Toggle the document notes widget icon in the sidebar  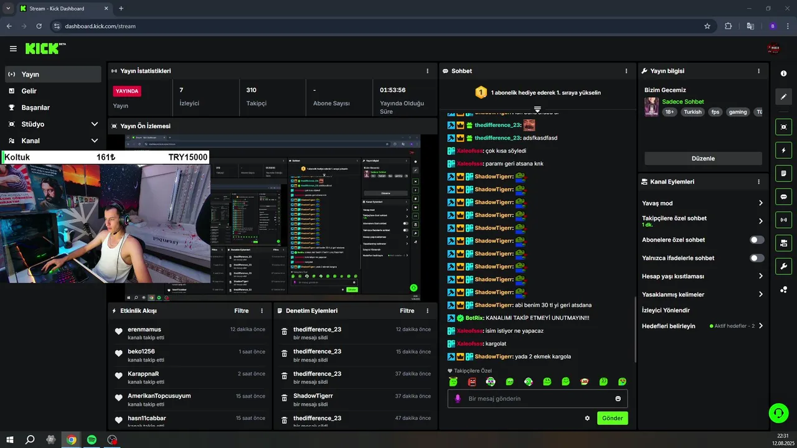783,173
